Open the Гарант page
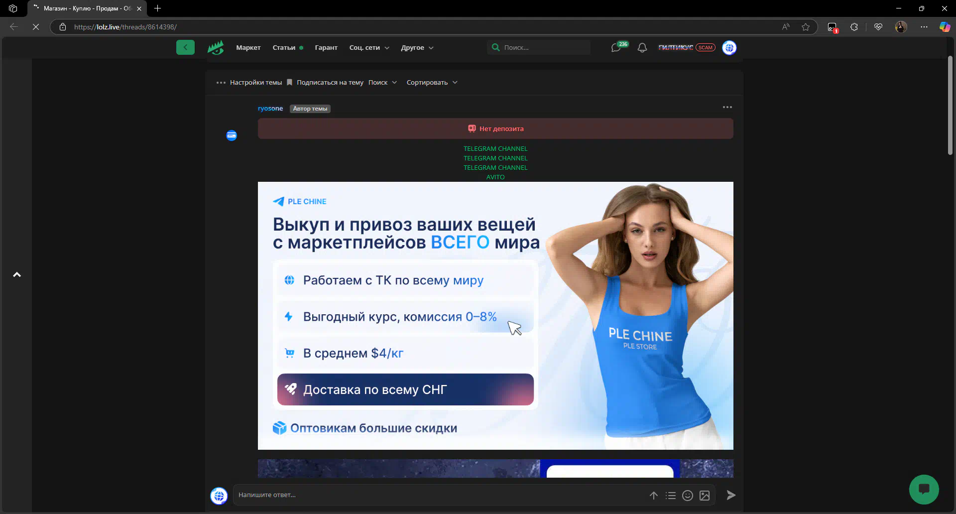956x514 pixels. click(326, 48)
